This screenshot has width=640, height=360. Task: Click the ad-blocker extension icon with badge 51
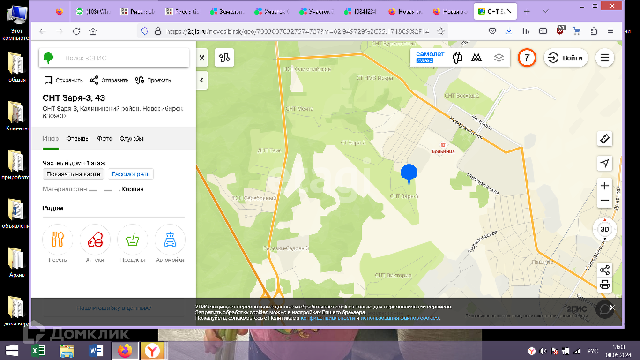pos(560,31)
